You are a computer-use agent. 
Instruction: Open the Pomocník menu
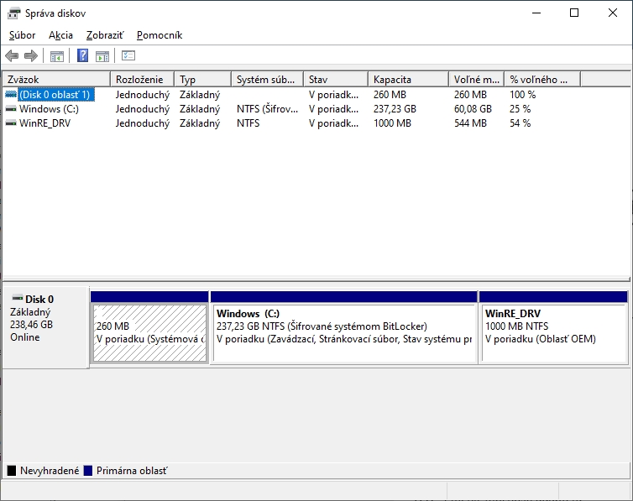pyautogui.click(x=160, y=35)
